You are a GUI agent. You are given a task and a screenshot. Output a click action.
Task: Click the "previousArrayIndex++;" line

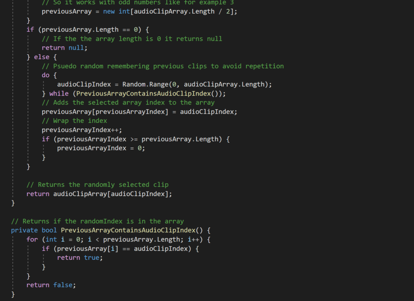click(82, 130)
